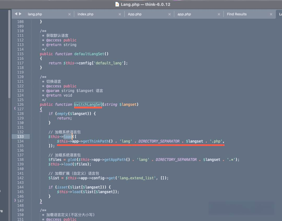Close the lang.php tab
282x221 pixels.
(x=69, y=14)
